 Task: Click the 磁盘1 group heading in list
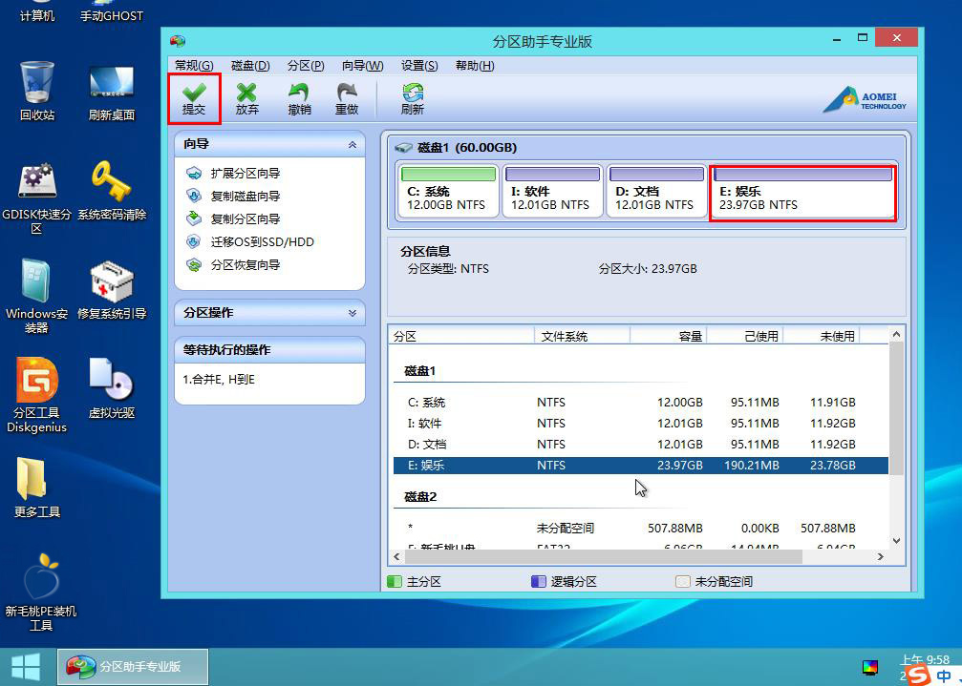(x=420, y=371)
